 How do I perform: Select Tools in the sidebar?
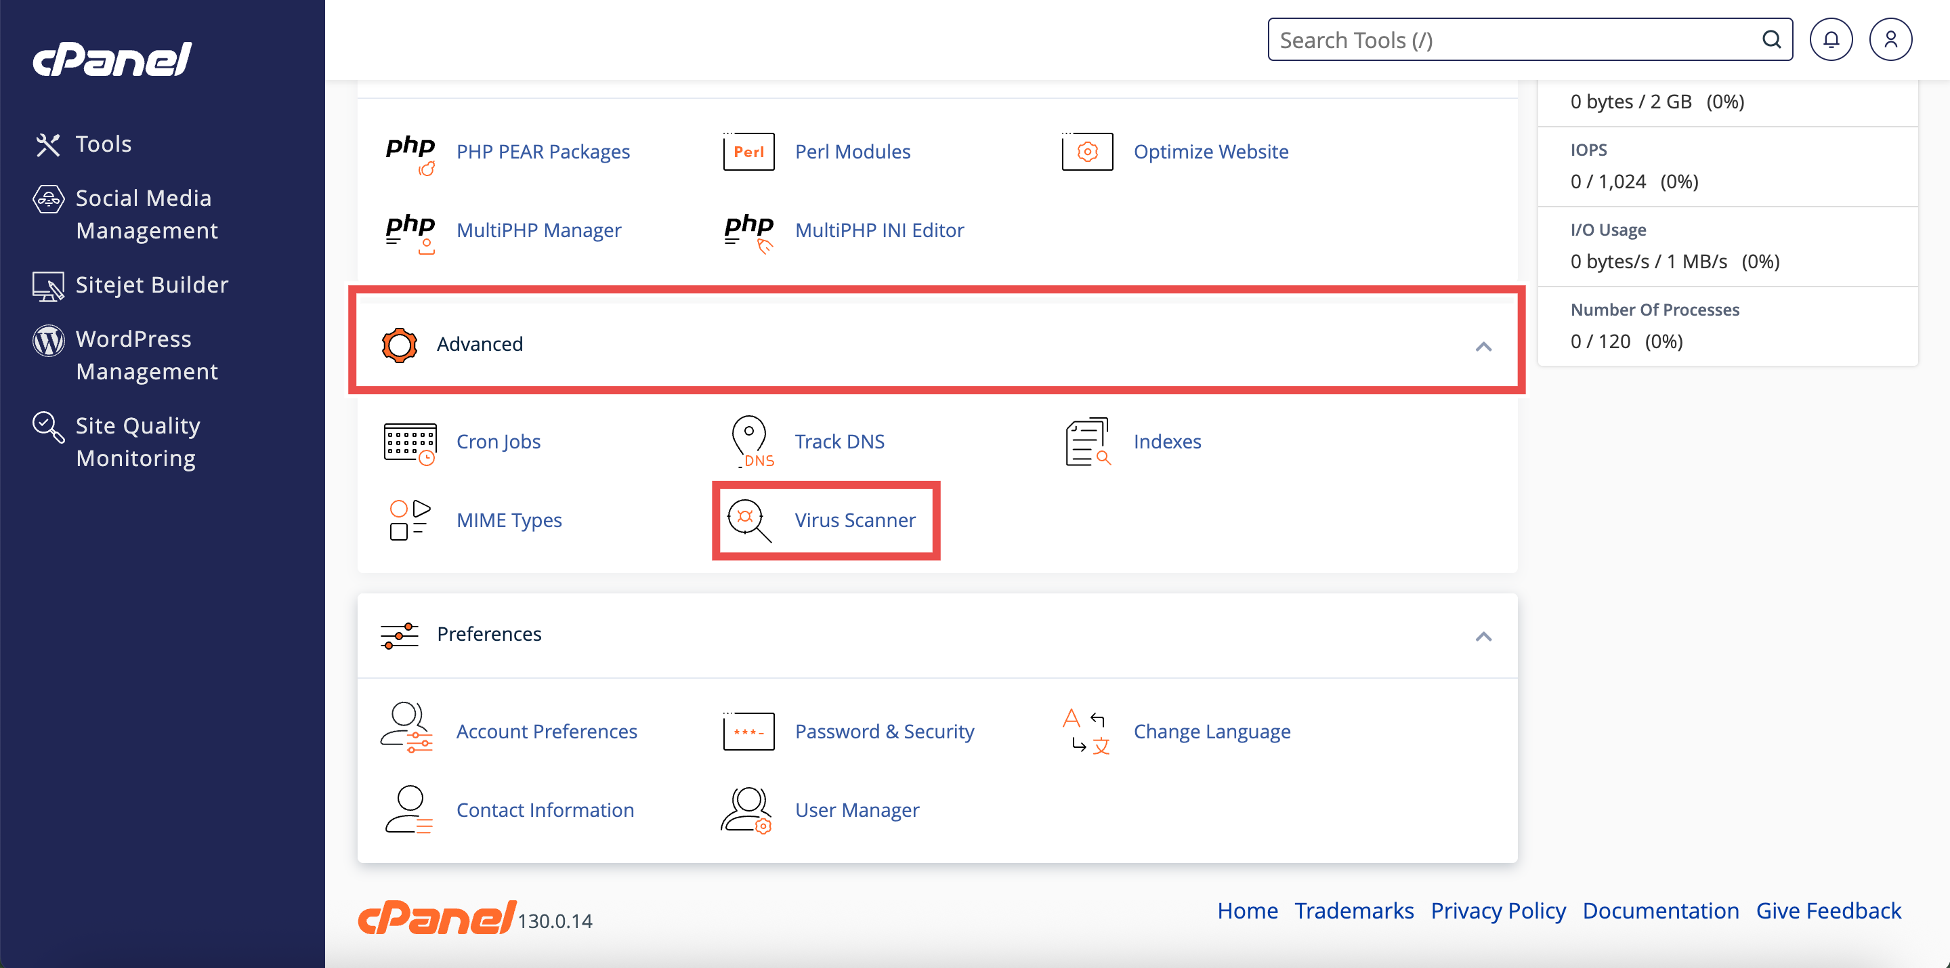pos(103,144)
